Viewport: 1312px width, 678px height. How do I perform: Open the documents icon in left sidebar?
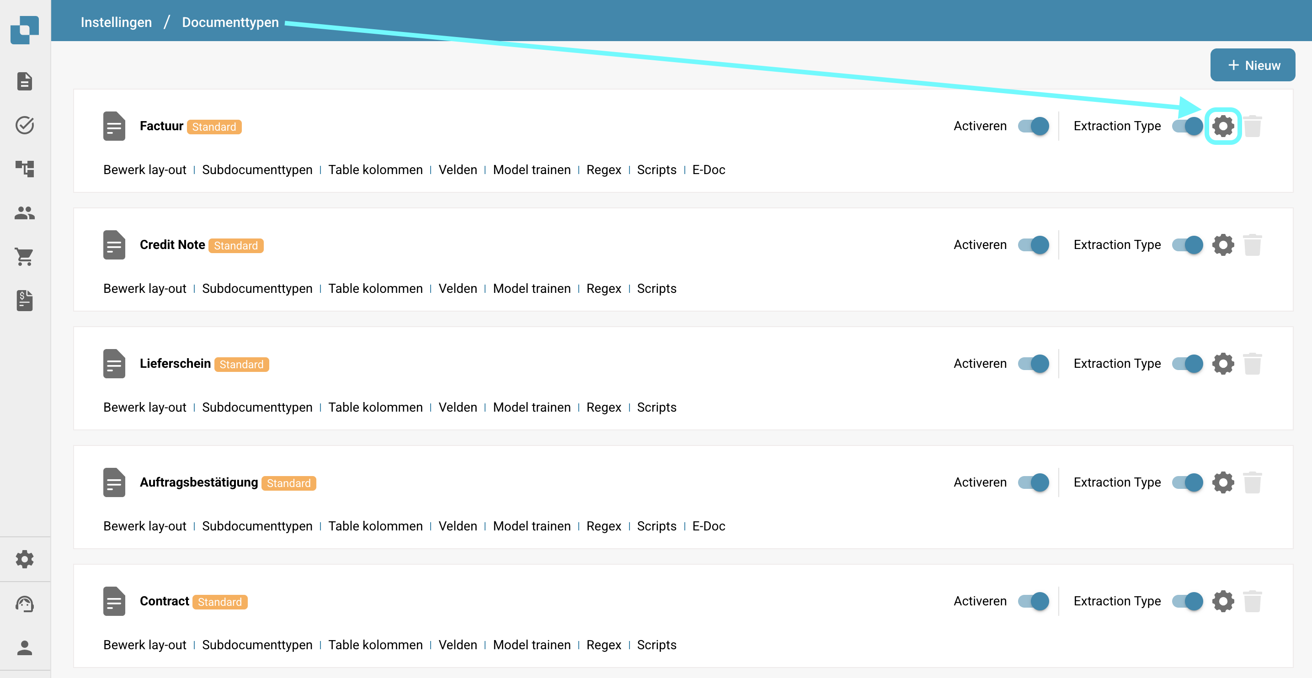point(24,81)
